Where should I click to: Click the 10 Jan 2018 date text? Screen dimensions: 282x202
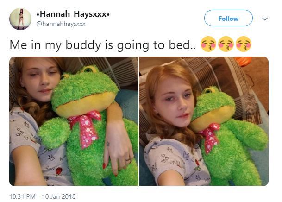point(59,196)
